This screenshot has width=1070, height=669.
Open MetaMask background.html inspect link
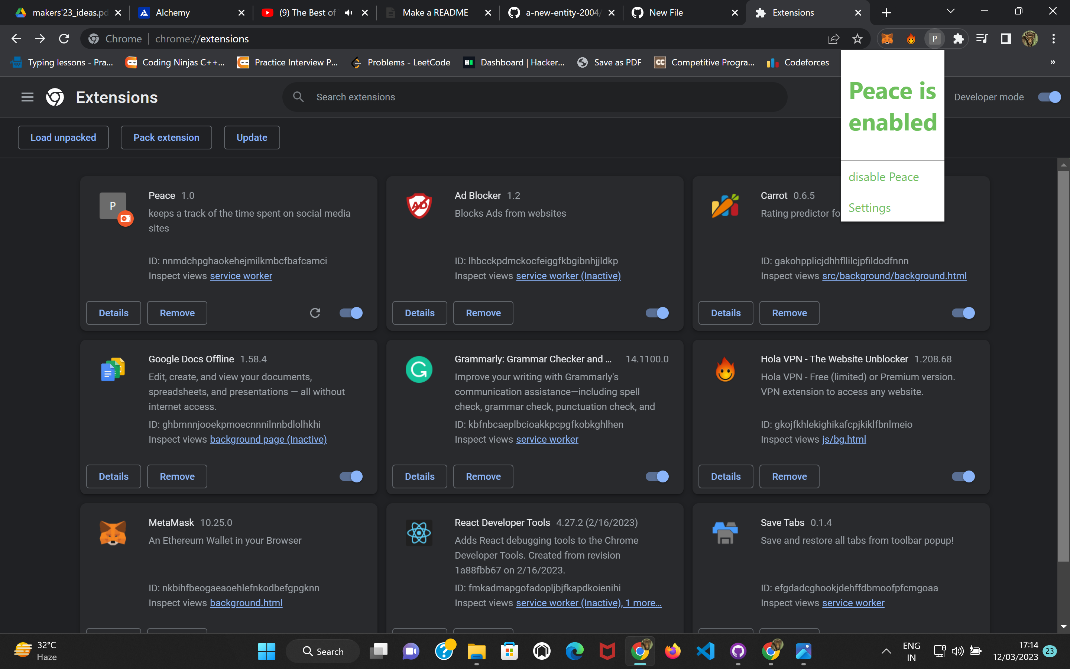(246, 602)
